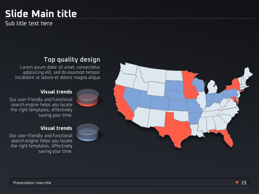Click 'Visual trends' heading beside blue disc

[x=56, y=128]
